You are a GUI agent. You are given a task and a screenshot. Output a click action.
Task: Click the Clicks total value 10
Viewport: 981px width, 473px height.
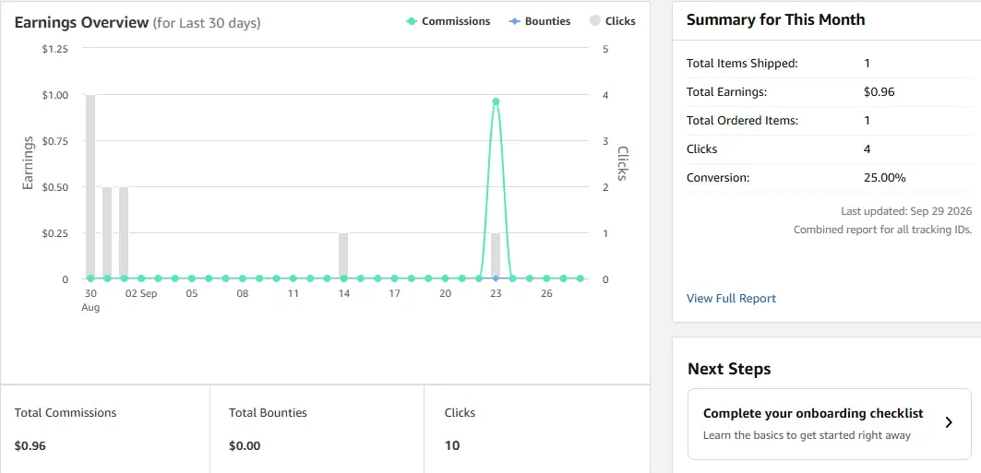point(451,446)
